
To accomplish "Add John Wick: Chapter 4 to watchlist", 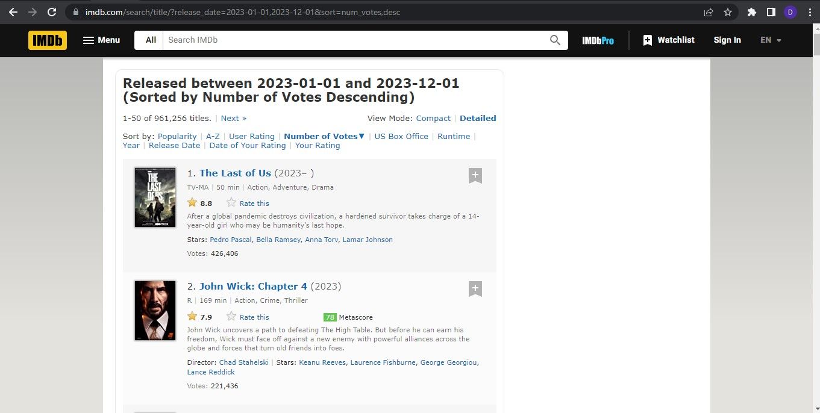I will (x=475, y=288).
